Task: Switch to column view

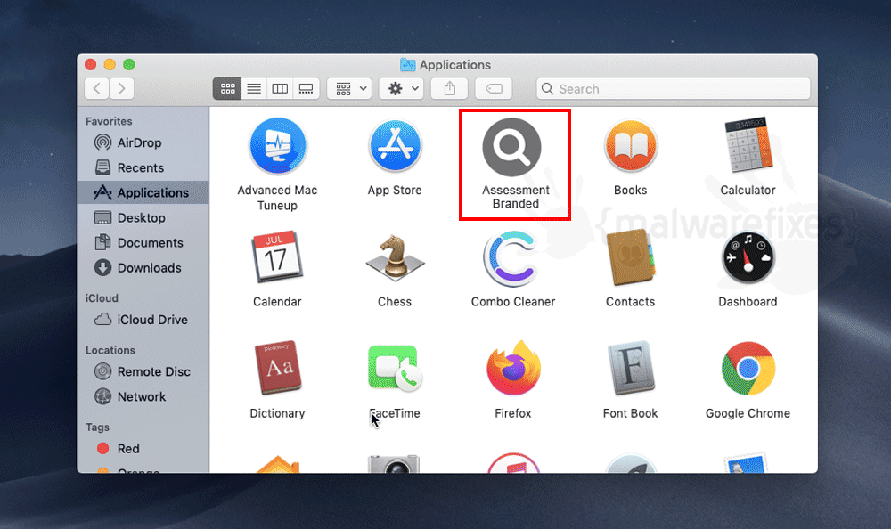Action: [x=280, y=89]
